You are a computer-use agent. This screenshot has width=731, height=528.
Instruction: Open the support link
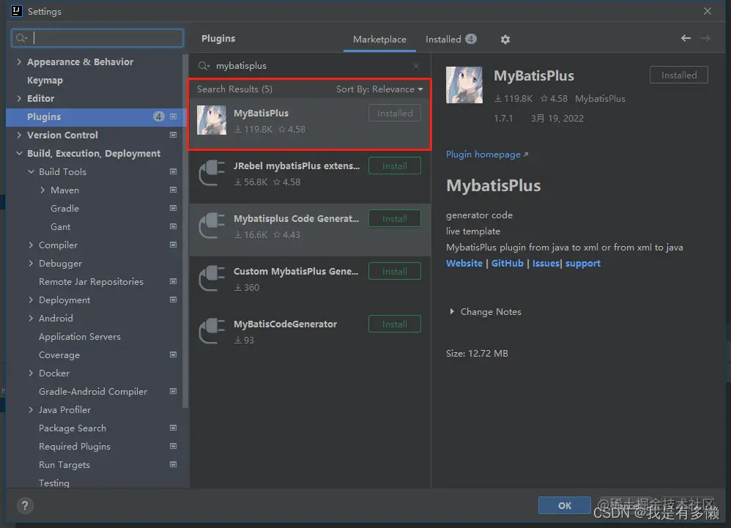coord(583,264)
